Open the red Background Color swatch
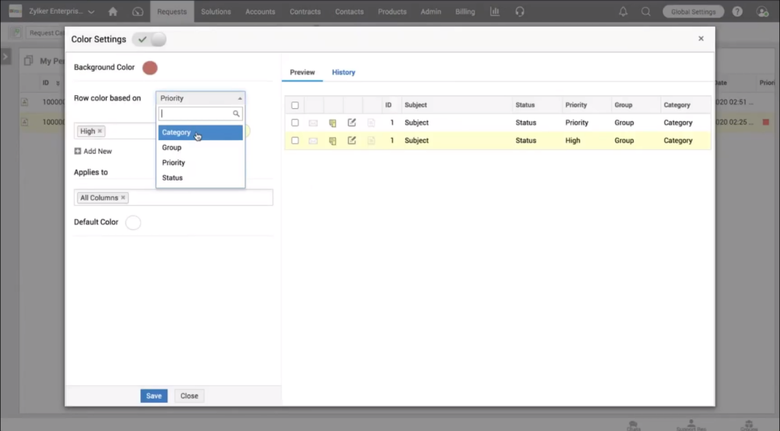 [150, 68]
